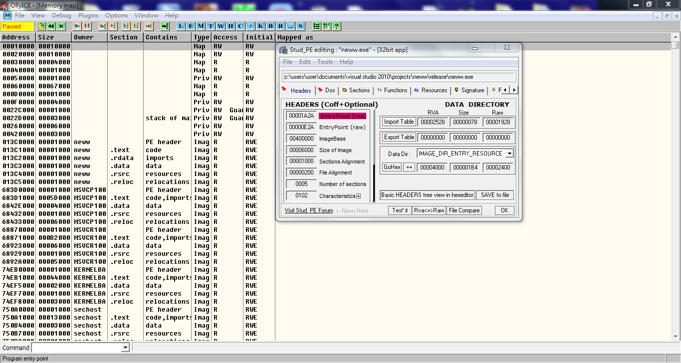Open the Command combo box dropdown arrow
The width and height of the screenshot is (681, 363).
[x=125, y=348]
